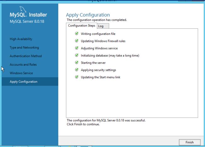Select 'Updating Windows Firewall rules' text

tap(103, 41)
